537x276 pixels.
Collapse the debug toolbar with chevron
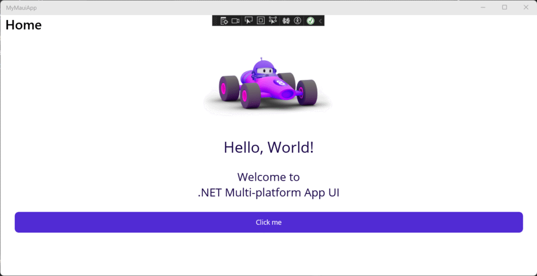point(320,21)
